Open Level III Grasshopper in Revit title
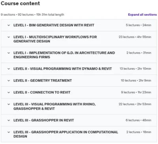 click(x=43, y=120)
